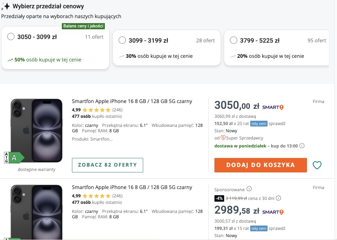Screen dimensions: 337x240
Task: Click first iPhone 16 product thumbnail
Action: point(37,130)
